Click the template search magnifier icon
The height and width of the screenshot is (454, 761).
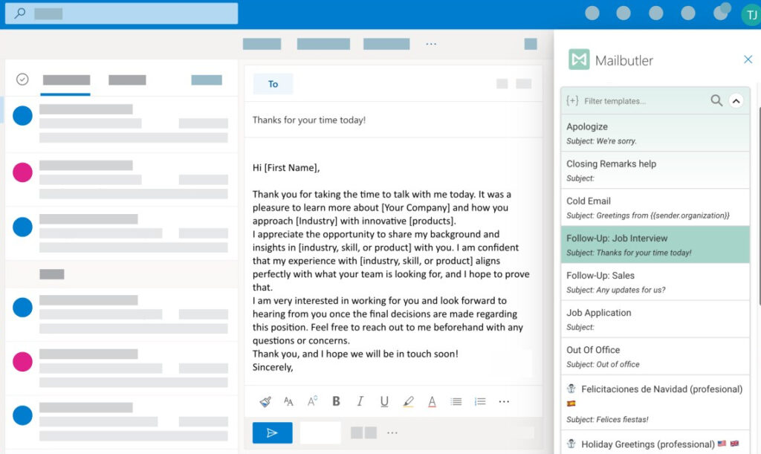pyautogui.click(x=716, y=100)
